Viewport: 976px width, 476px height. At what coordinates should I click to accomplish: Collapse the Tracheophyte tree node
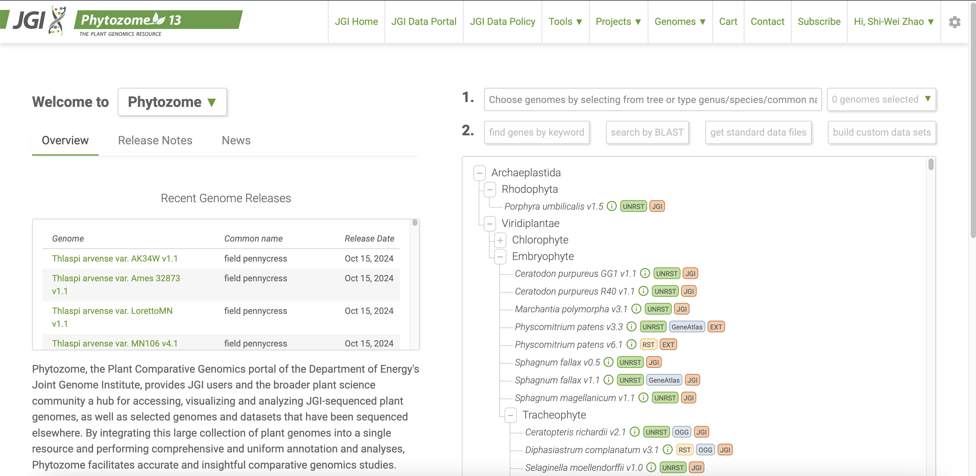tap(510, 415)
